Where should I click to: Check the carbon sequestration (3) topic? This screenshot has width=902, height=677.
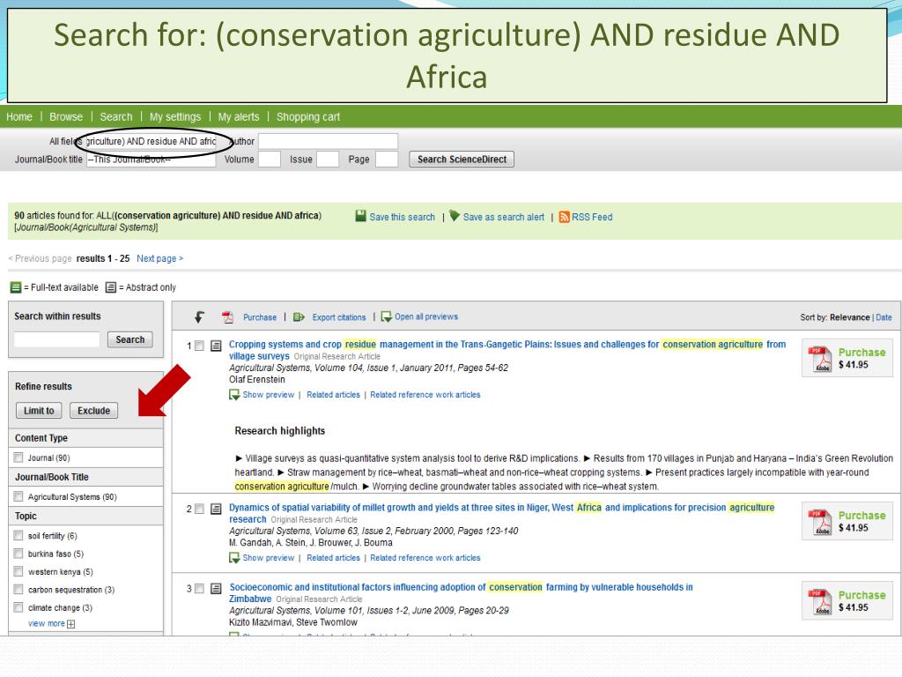[18, 589]
